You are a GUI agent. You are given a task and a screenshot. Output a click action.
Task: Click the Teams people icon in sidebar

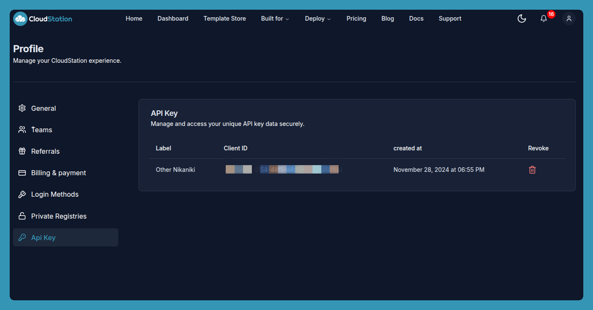click(22, 130)
